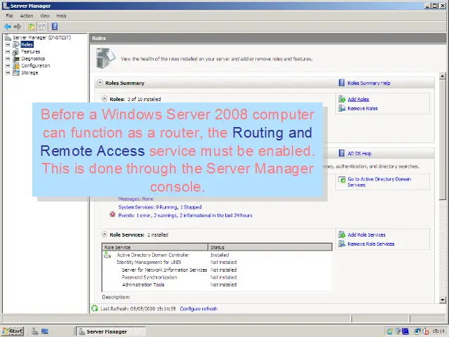449x337 pixels.
Task: Open the Start button
Action: pos(13,331)
